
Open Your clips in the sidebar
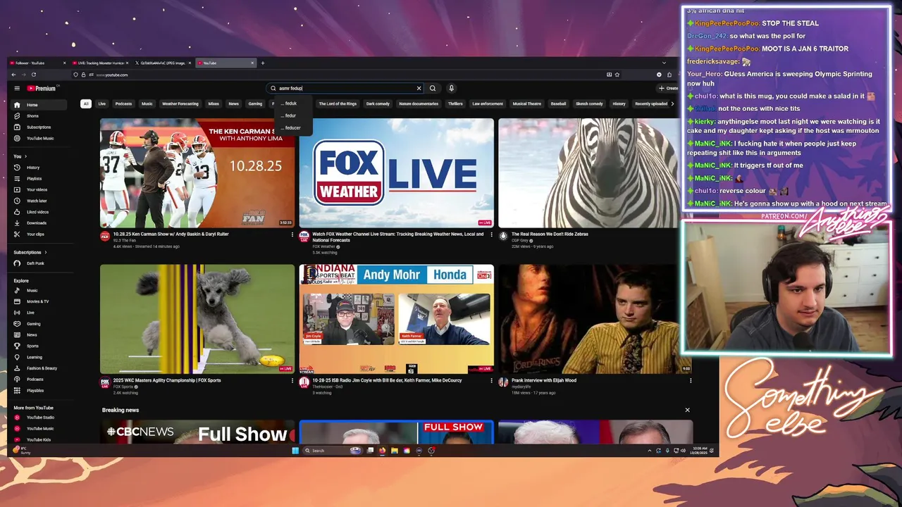click(35, 234)
